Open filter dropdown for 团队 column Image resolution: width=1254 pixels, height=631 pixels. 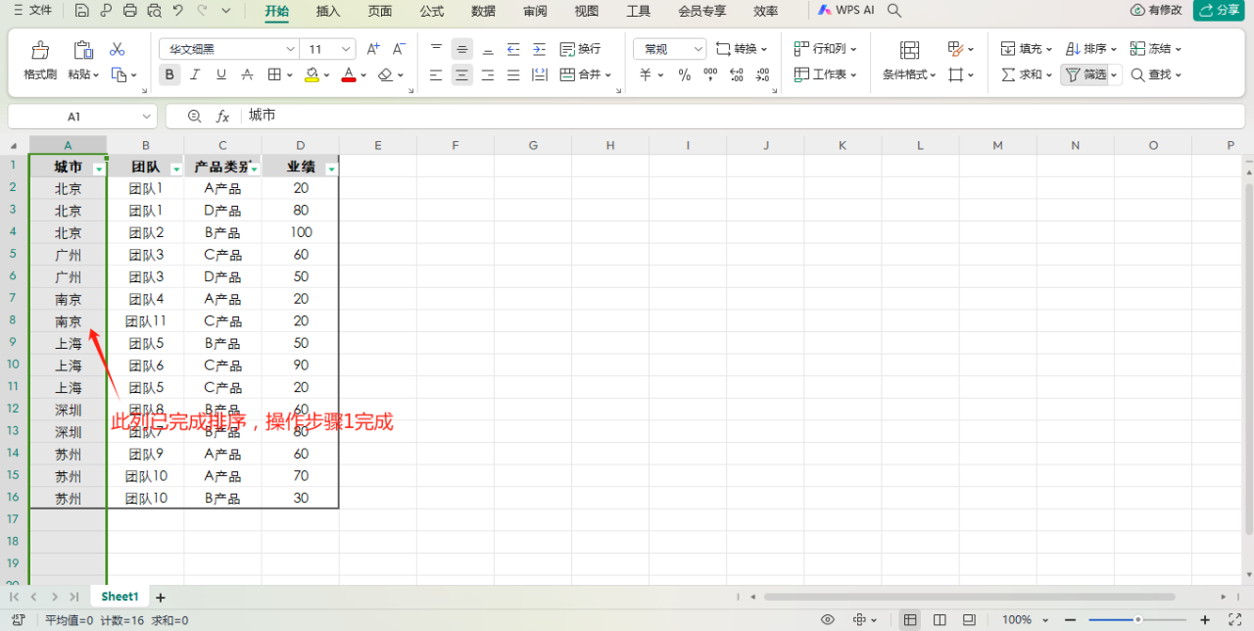[x=176, y=170]
